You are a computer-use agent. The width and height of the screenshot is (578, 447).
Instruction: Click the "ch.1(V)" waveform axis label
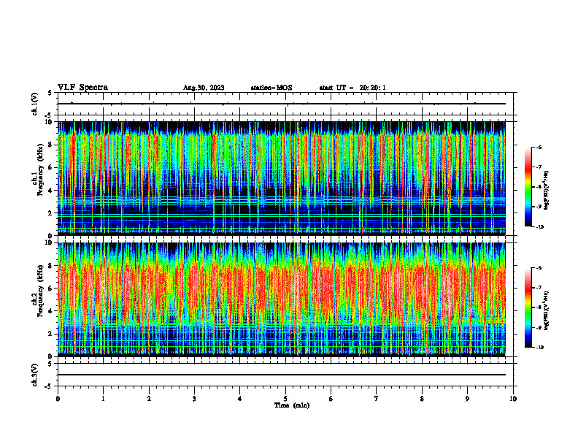(34, 104)
